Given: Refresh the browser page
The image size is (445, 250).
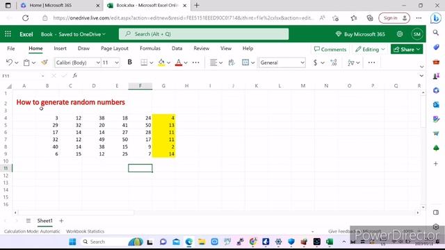Looking at the screenshot, I should tap(26, 18).
